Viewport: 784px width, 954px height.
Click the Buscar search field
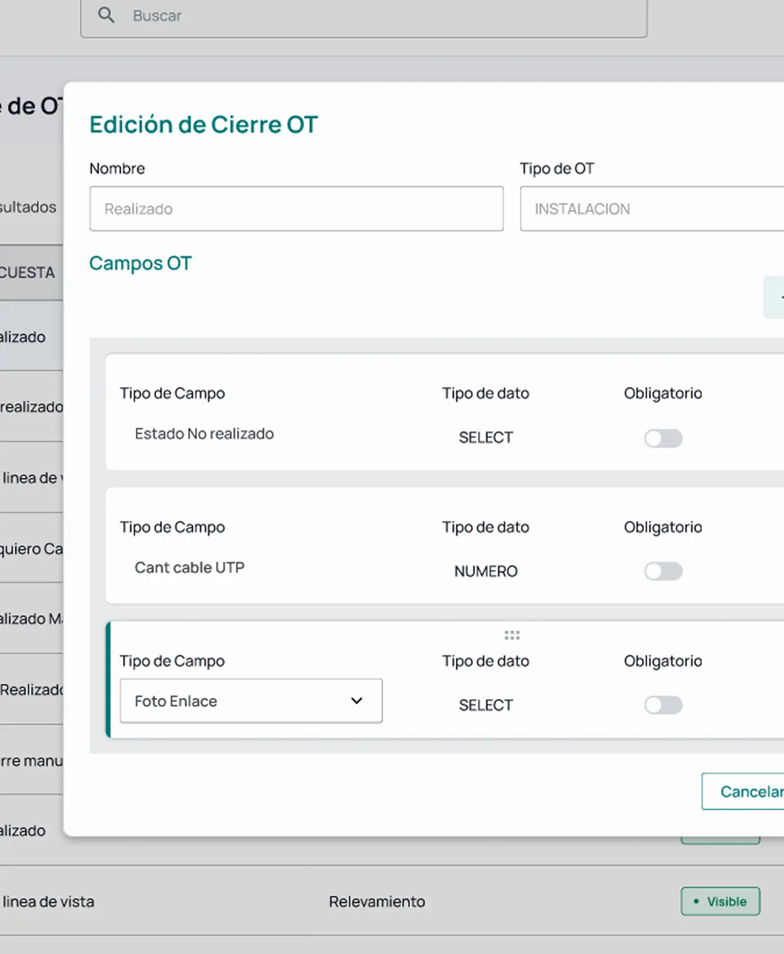(x=376, y=16)
